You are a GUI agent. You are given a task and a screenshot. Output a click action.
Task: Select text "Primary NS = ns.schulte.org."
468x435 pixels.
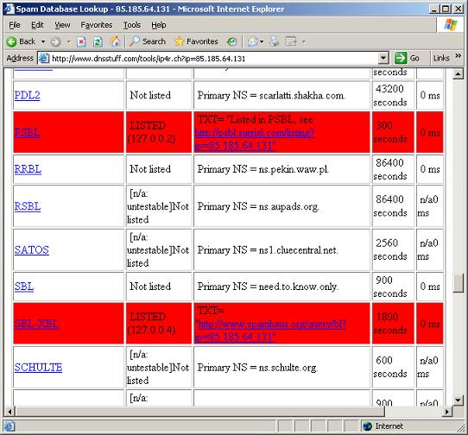coord(257,368)
